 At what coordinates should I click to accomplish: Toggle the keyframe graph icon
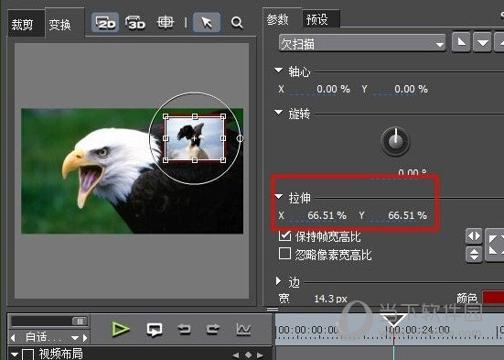pyautogui.click(x=243, y=330)
